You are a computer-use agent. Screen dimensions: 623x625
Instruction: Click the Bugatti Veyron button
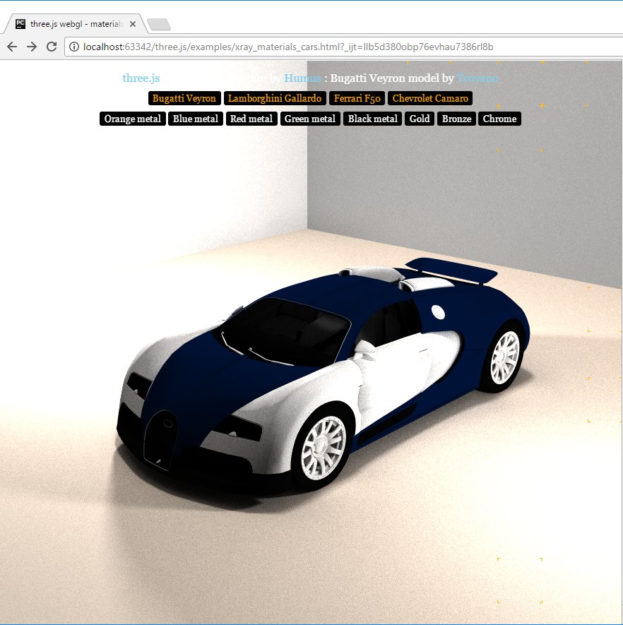[x=184, y=98]
